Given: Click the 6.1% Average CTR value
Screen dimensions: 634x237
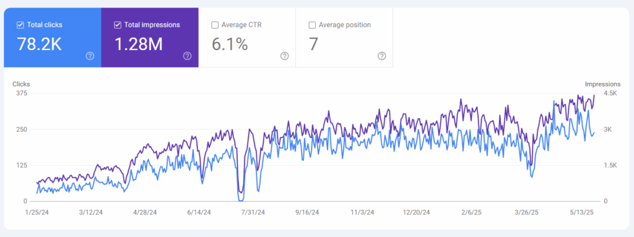Looking at the screenshot, I should click(x=230, y=44).
